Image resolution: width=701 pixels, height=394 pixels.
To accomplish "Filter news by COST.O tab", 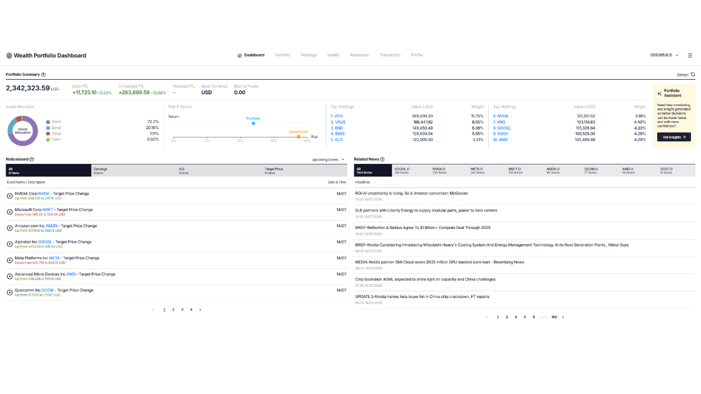I will pyautogui.click(x=676, y=171).
